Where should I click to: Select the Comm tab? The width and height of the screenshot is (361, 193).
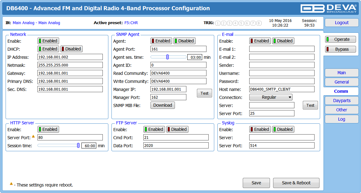pos(341,91)
